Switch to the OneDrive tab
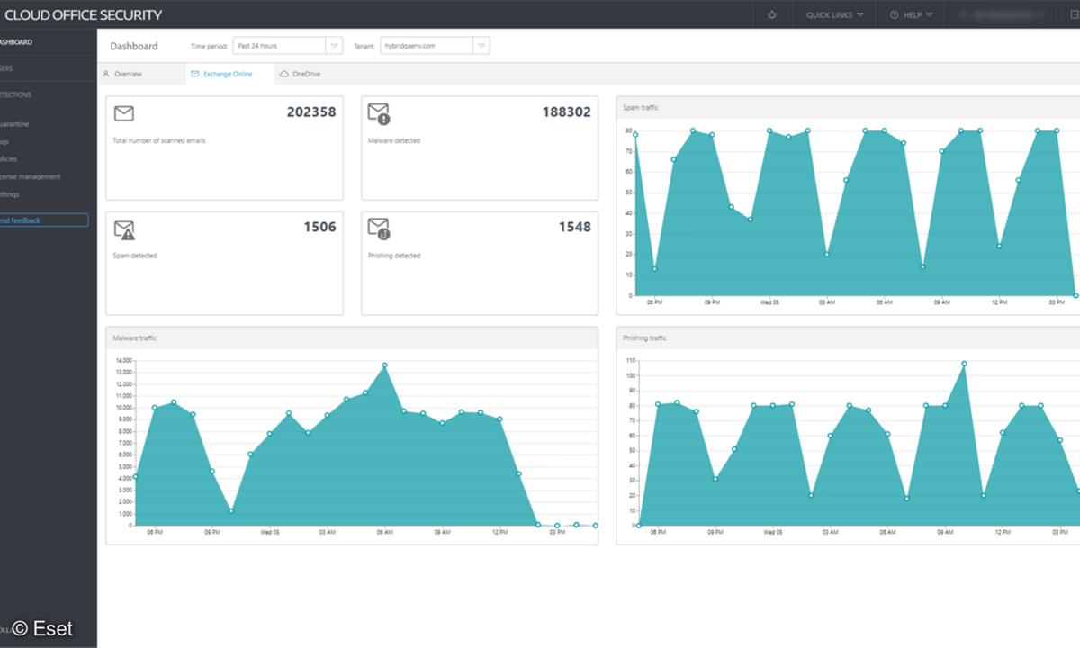Screen dimensions: 1080x648 [301, 74]
